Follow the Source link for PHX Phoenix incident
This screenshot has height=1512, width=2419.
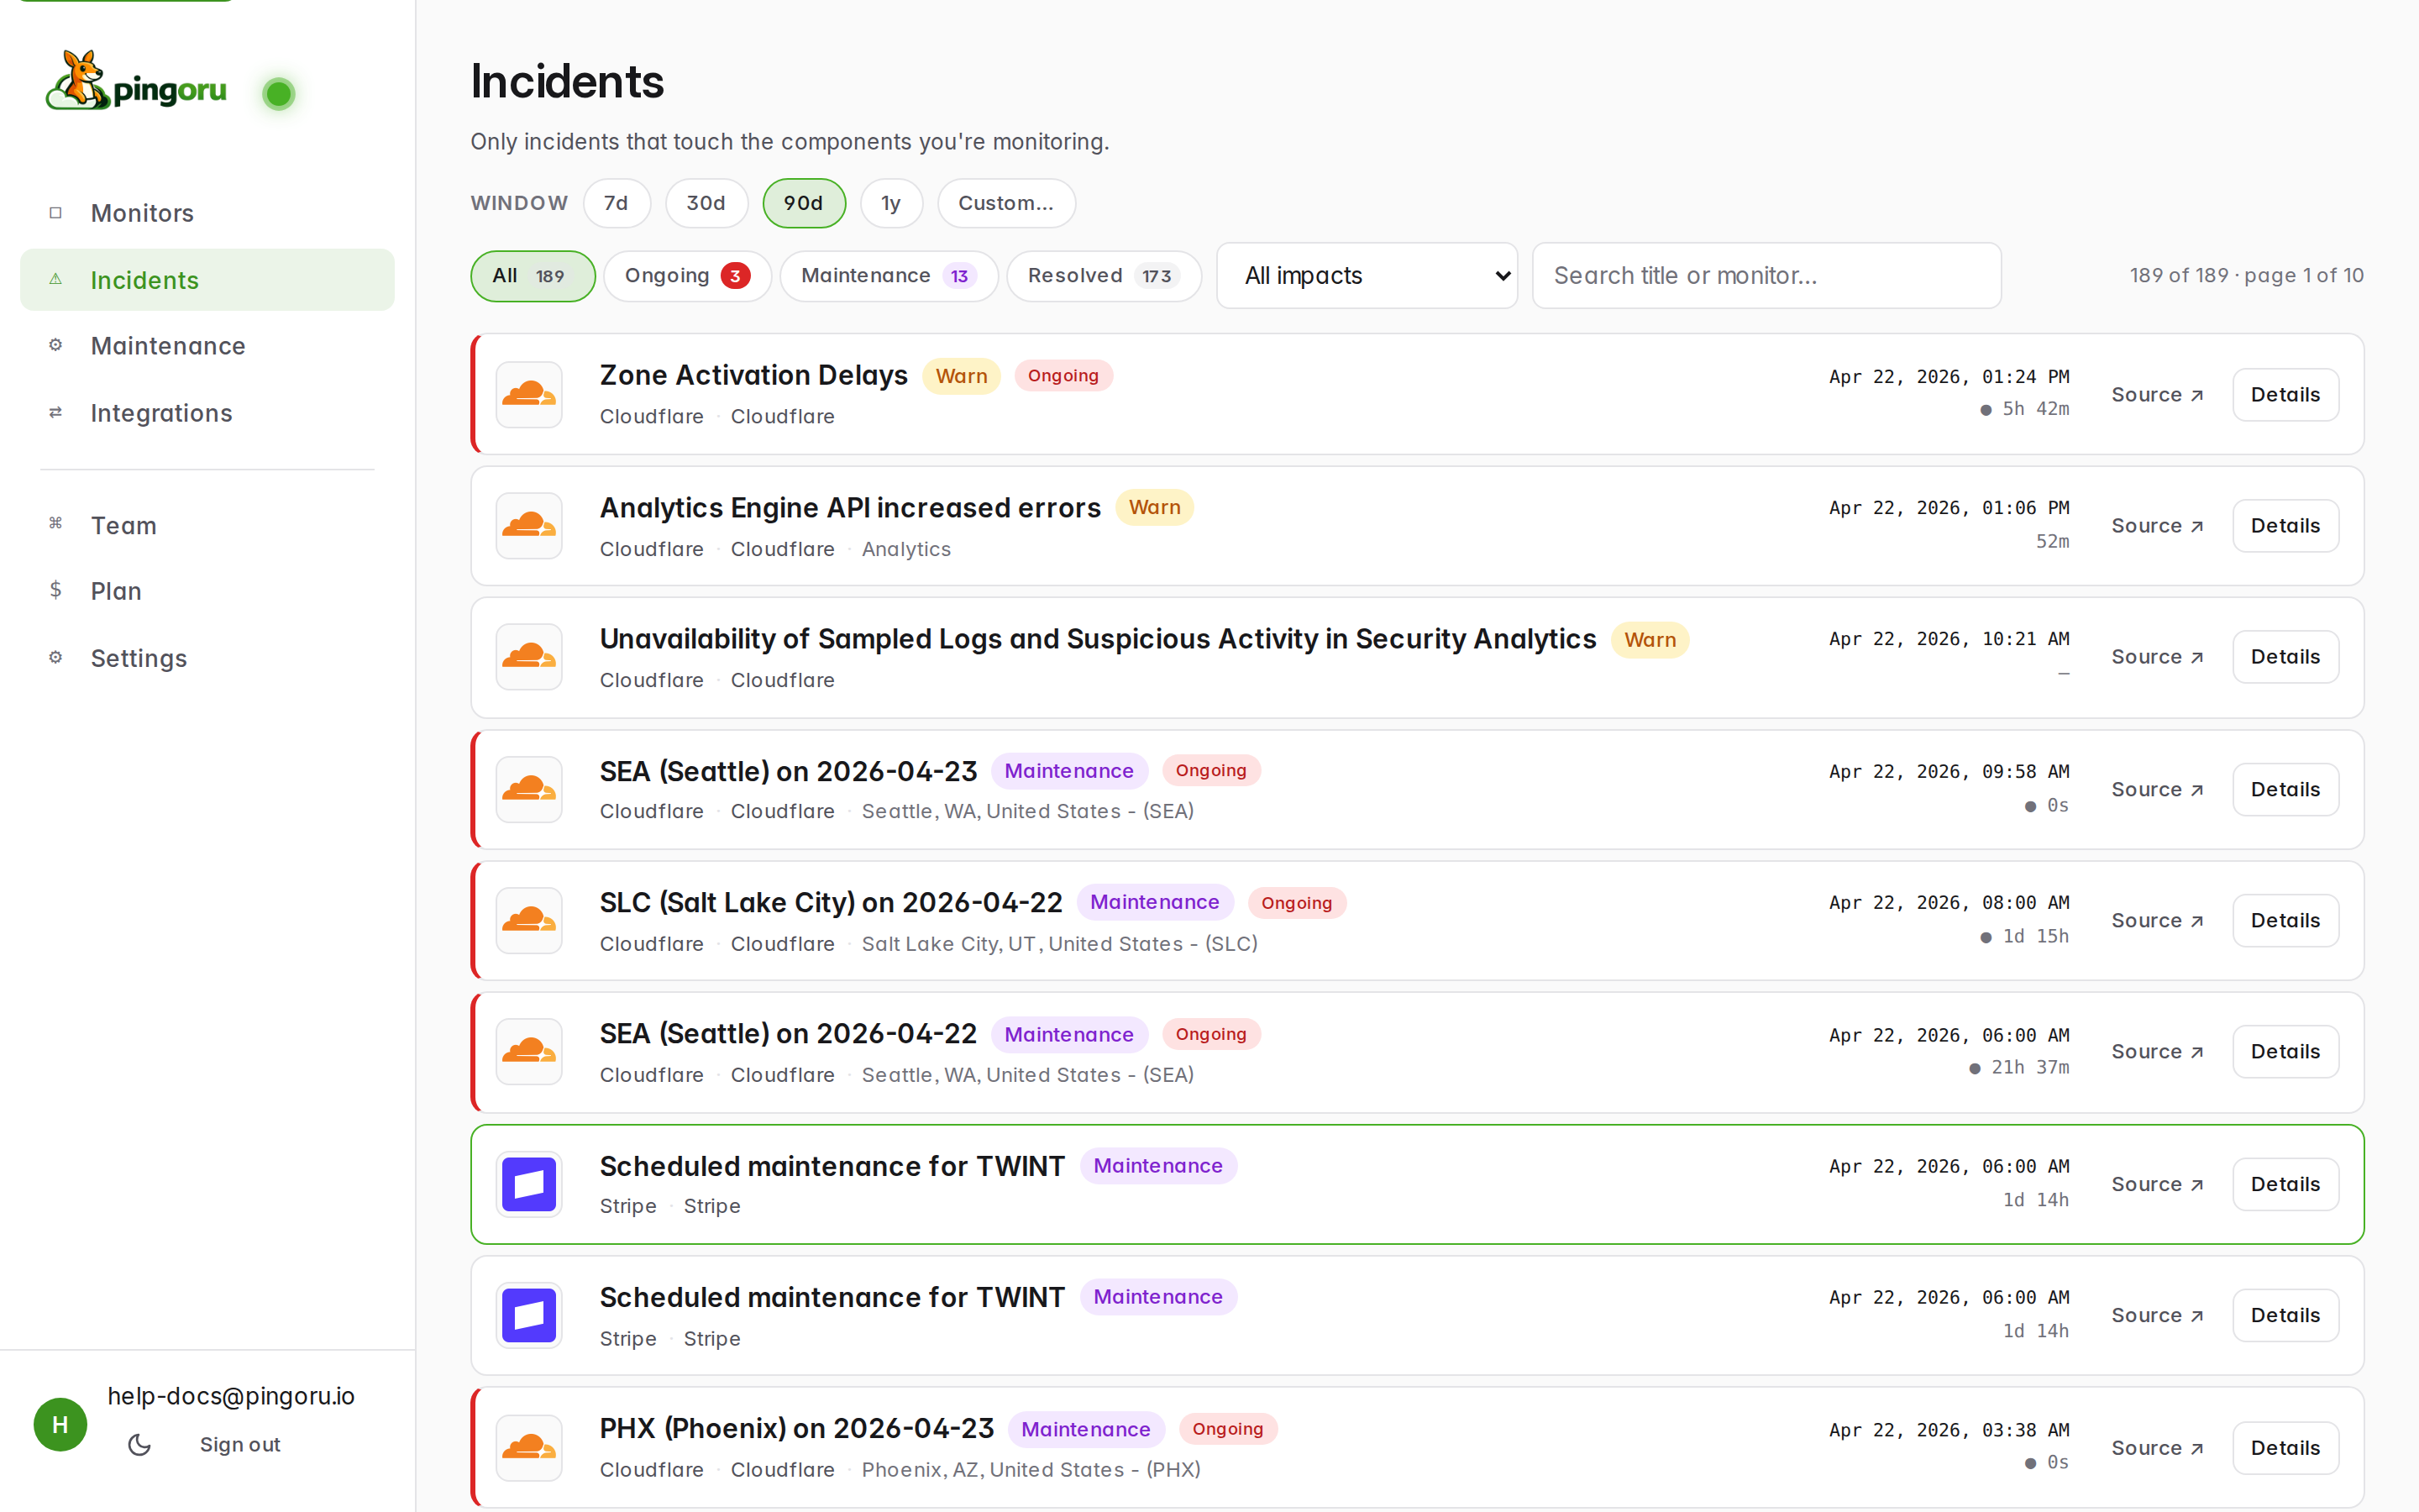2158,1447
